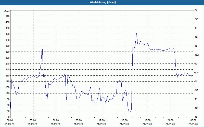Click the N compass label on the 360 gridline
The width and height of the screenshot is (204, 127).
click(x=196, y=46)
